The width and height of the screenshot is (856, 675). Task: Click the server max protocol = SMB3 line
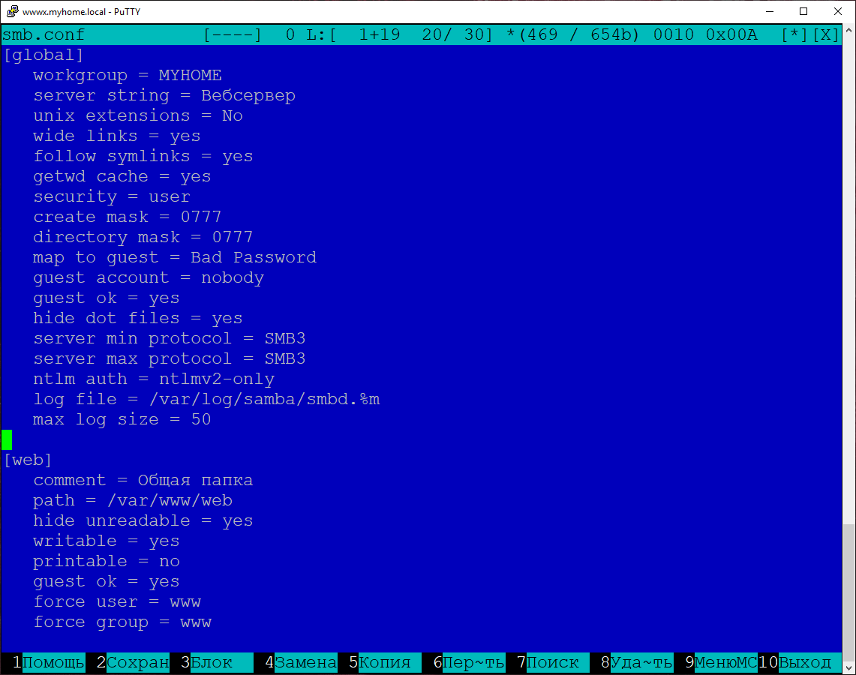[x=170, y=358]
